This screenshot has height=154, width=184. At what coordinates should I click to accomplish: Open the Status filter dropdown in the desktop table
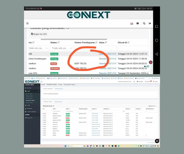pyautogui.click(x=72, y=111)
